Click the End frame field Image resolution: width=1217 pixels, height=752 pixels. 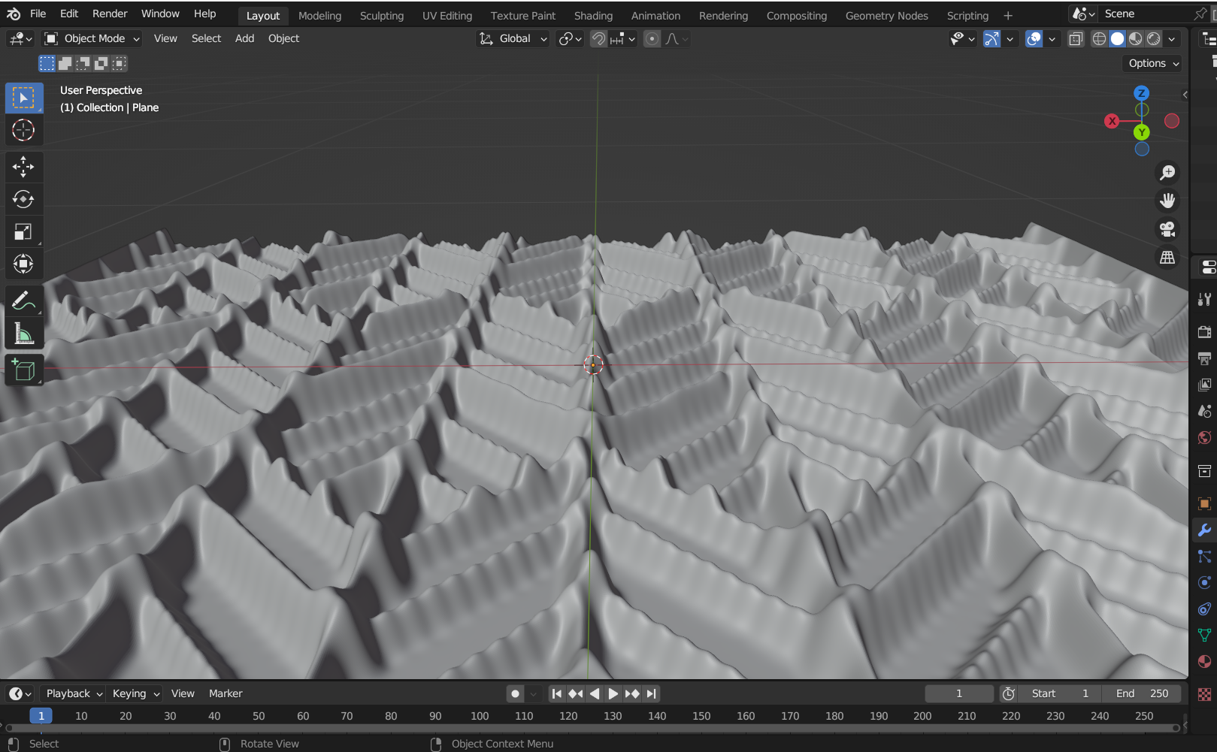click(x=1141, y=693)
